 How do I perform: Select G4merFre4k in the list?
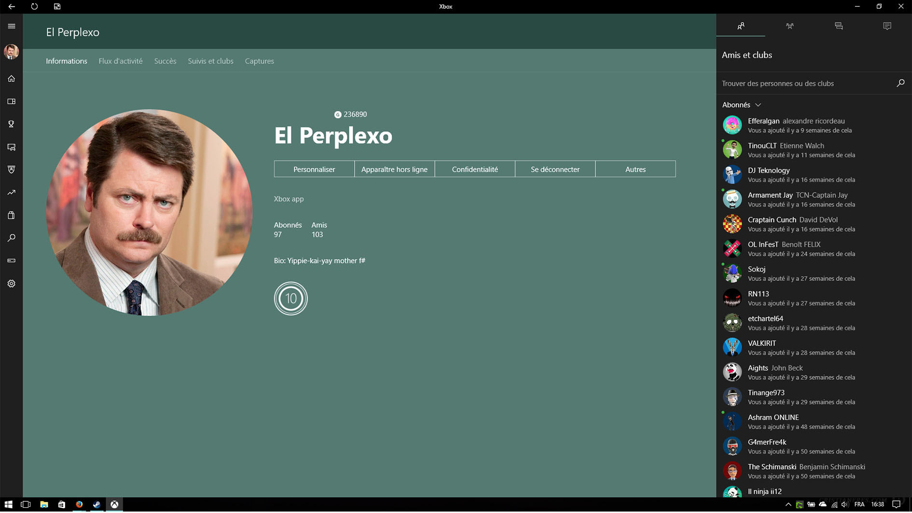click(814, 446)
